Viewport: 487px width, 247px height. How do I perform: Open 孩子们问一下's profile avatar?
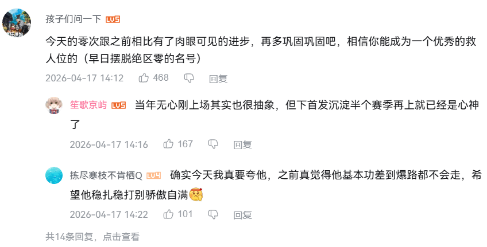pyautogui.click(x=17, y=23)
